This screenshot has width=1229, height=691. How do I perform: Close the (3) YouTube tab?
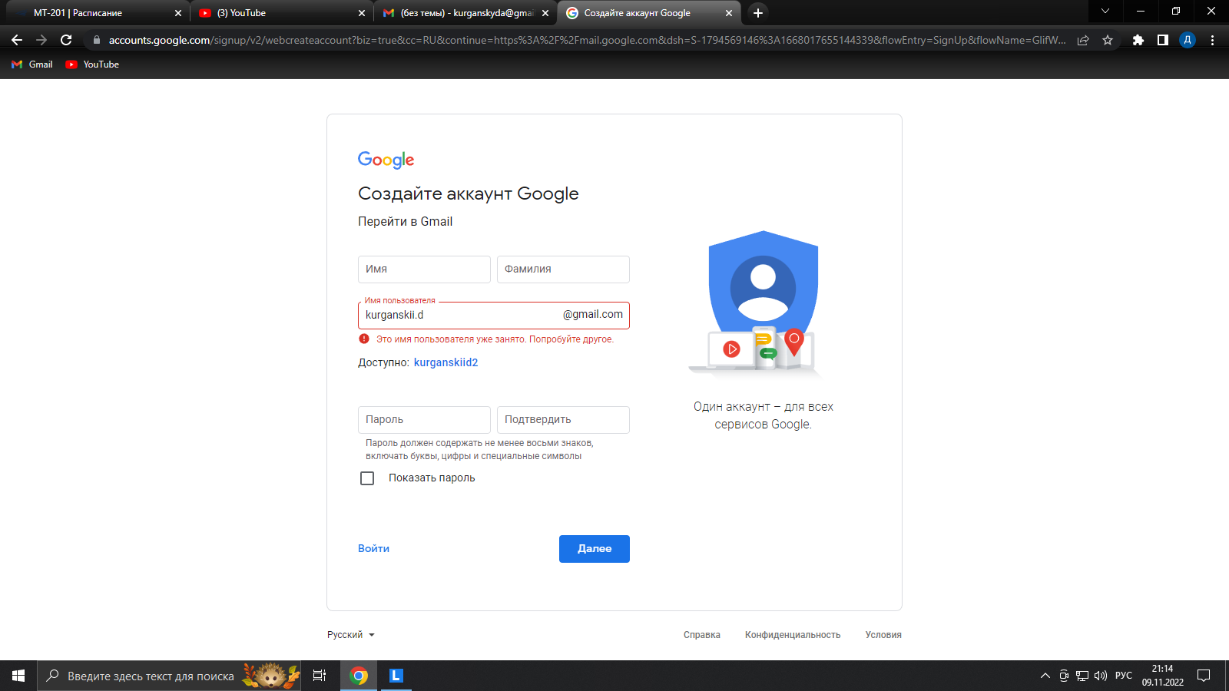362,13
